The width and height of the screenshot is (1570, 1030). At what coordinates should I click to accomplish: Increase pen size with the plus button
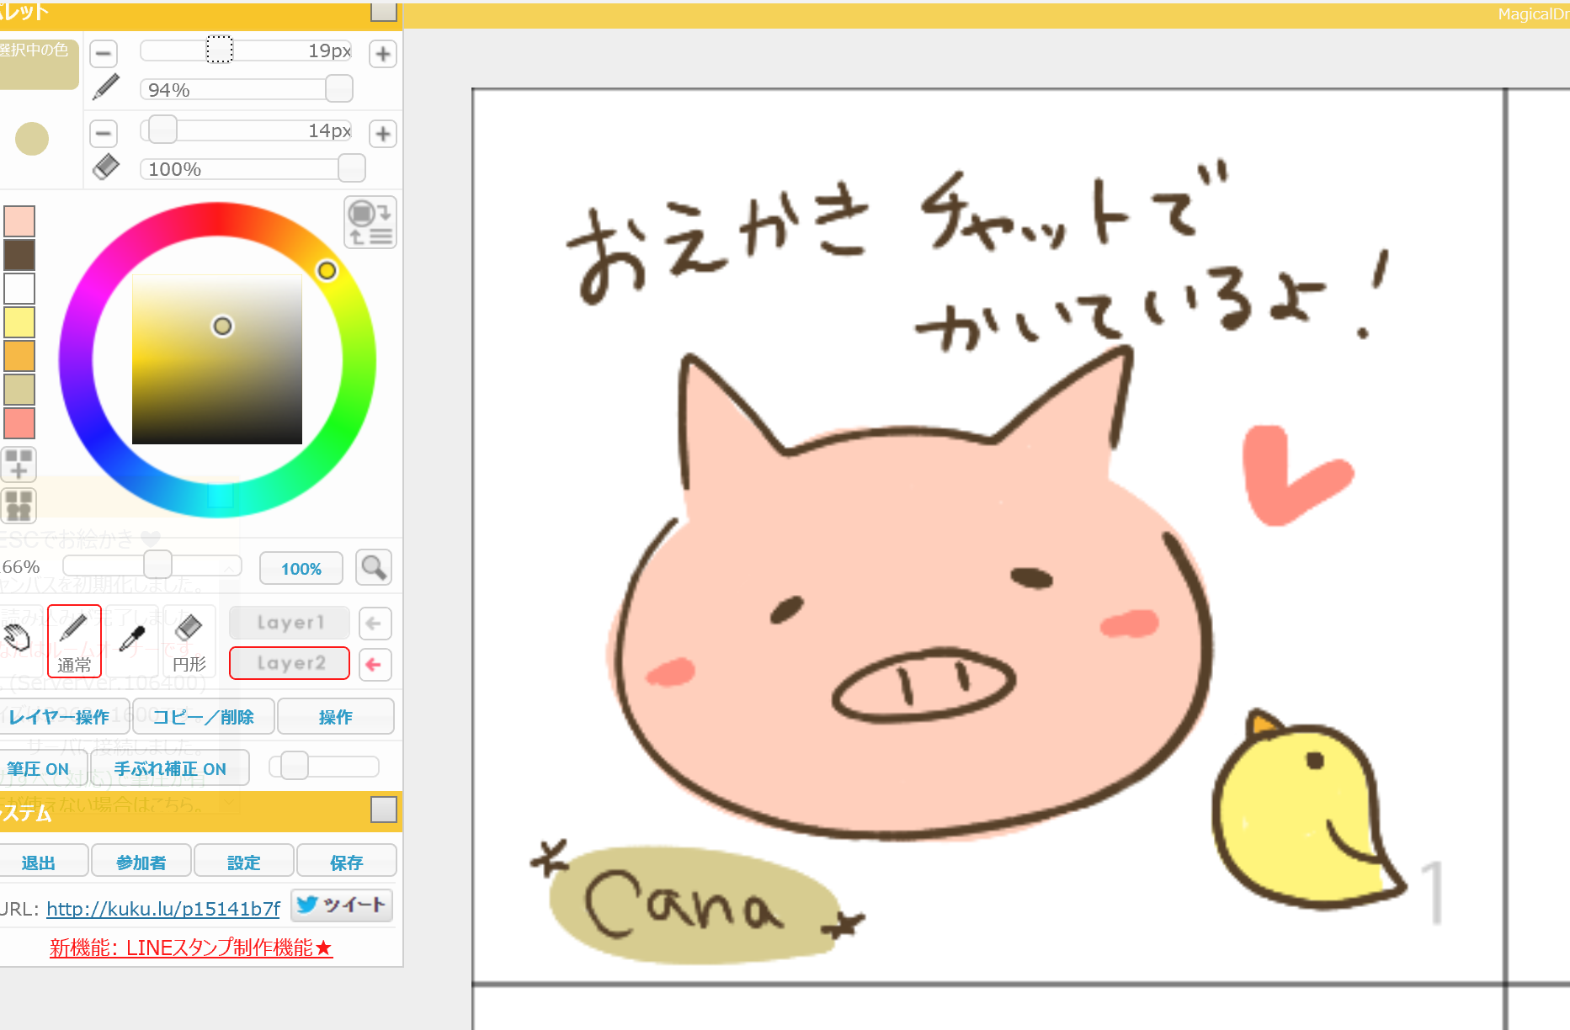click(x=383, y=54)
